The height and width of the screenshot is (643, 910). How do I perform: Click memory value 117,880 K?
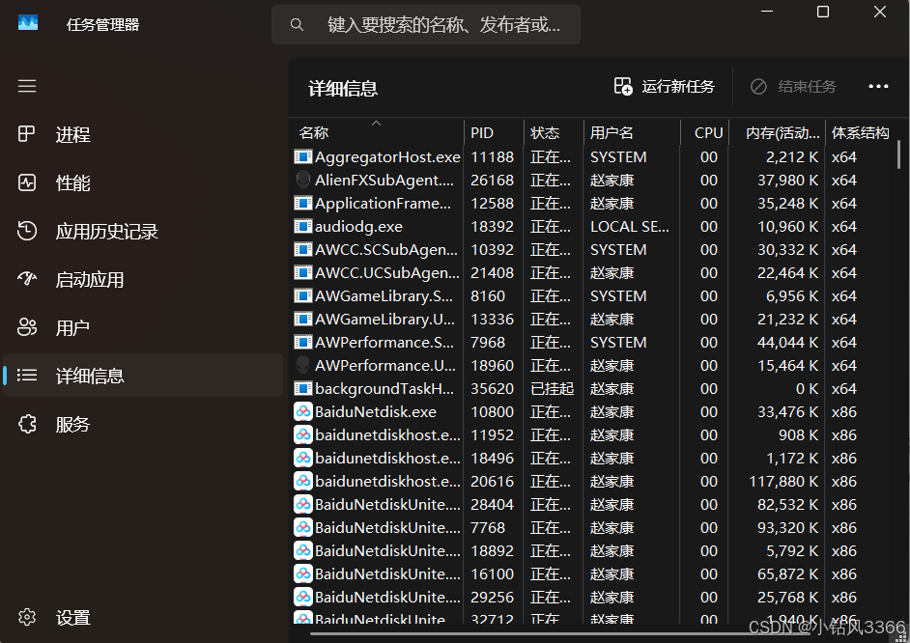(783, 481)
